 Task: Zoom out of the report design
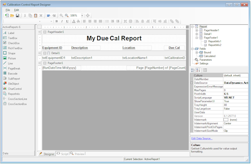(61, 15)
